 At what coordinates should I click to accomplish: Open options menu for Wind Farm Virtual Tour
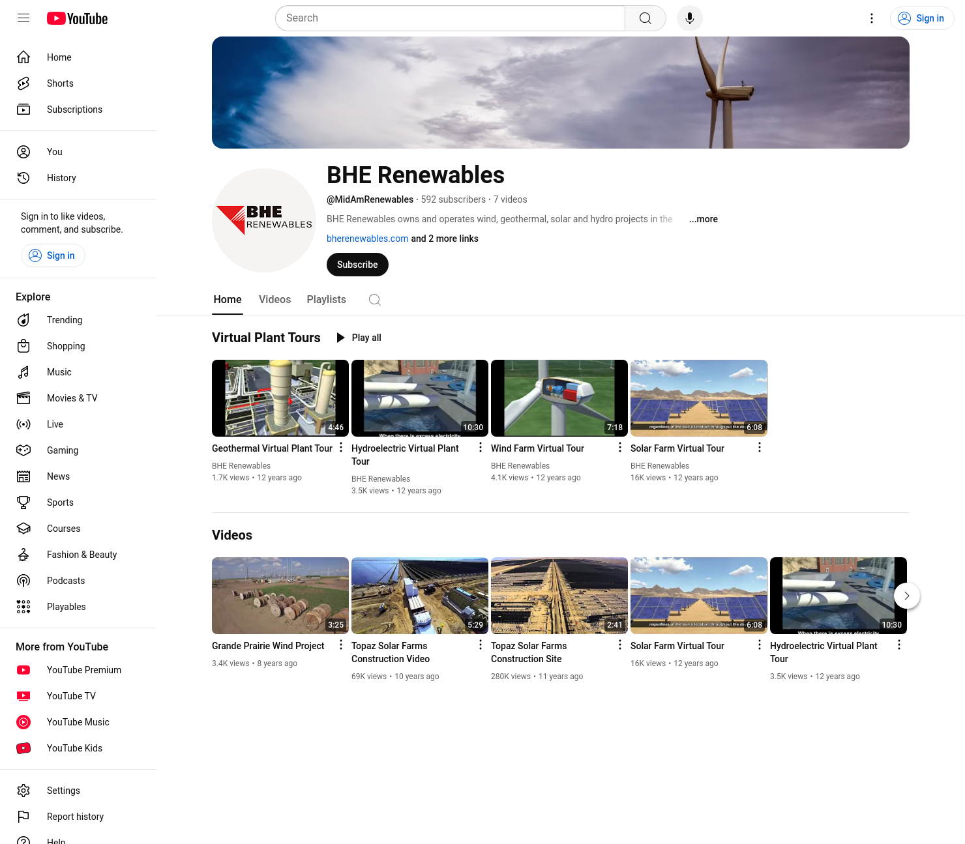[x=620, y=448]
